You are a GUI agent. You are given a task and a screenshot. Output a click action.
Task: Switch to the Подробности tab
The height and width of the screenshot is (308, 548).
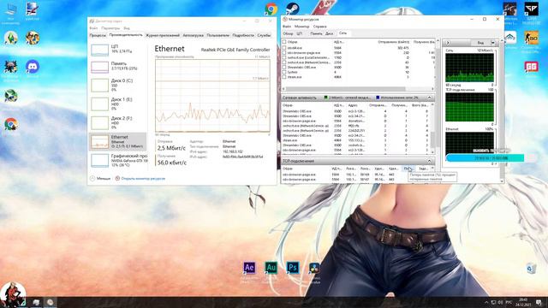tap(243, 35)
